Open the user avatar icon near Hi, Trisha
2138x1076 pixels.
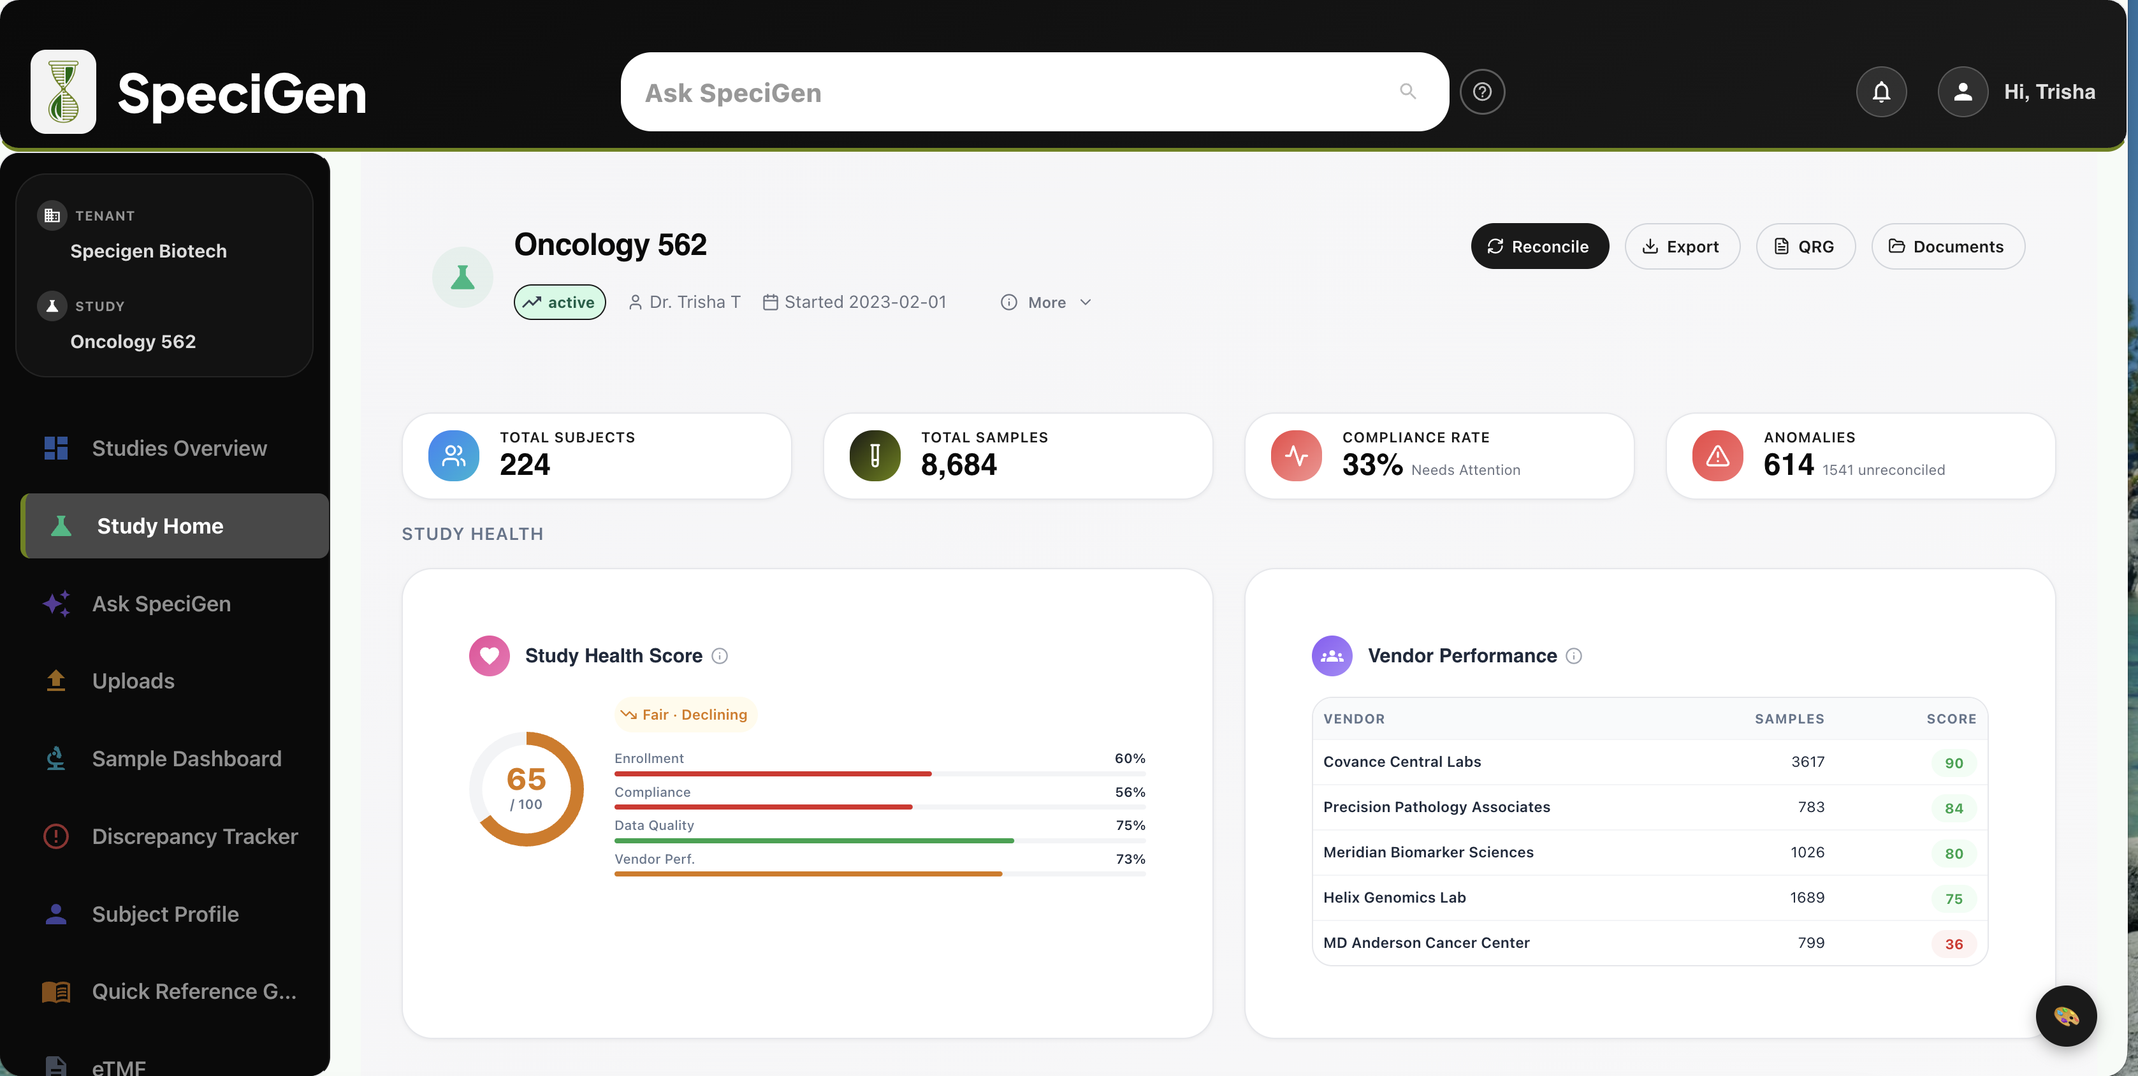point(1963,91)
